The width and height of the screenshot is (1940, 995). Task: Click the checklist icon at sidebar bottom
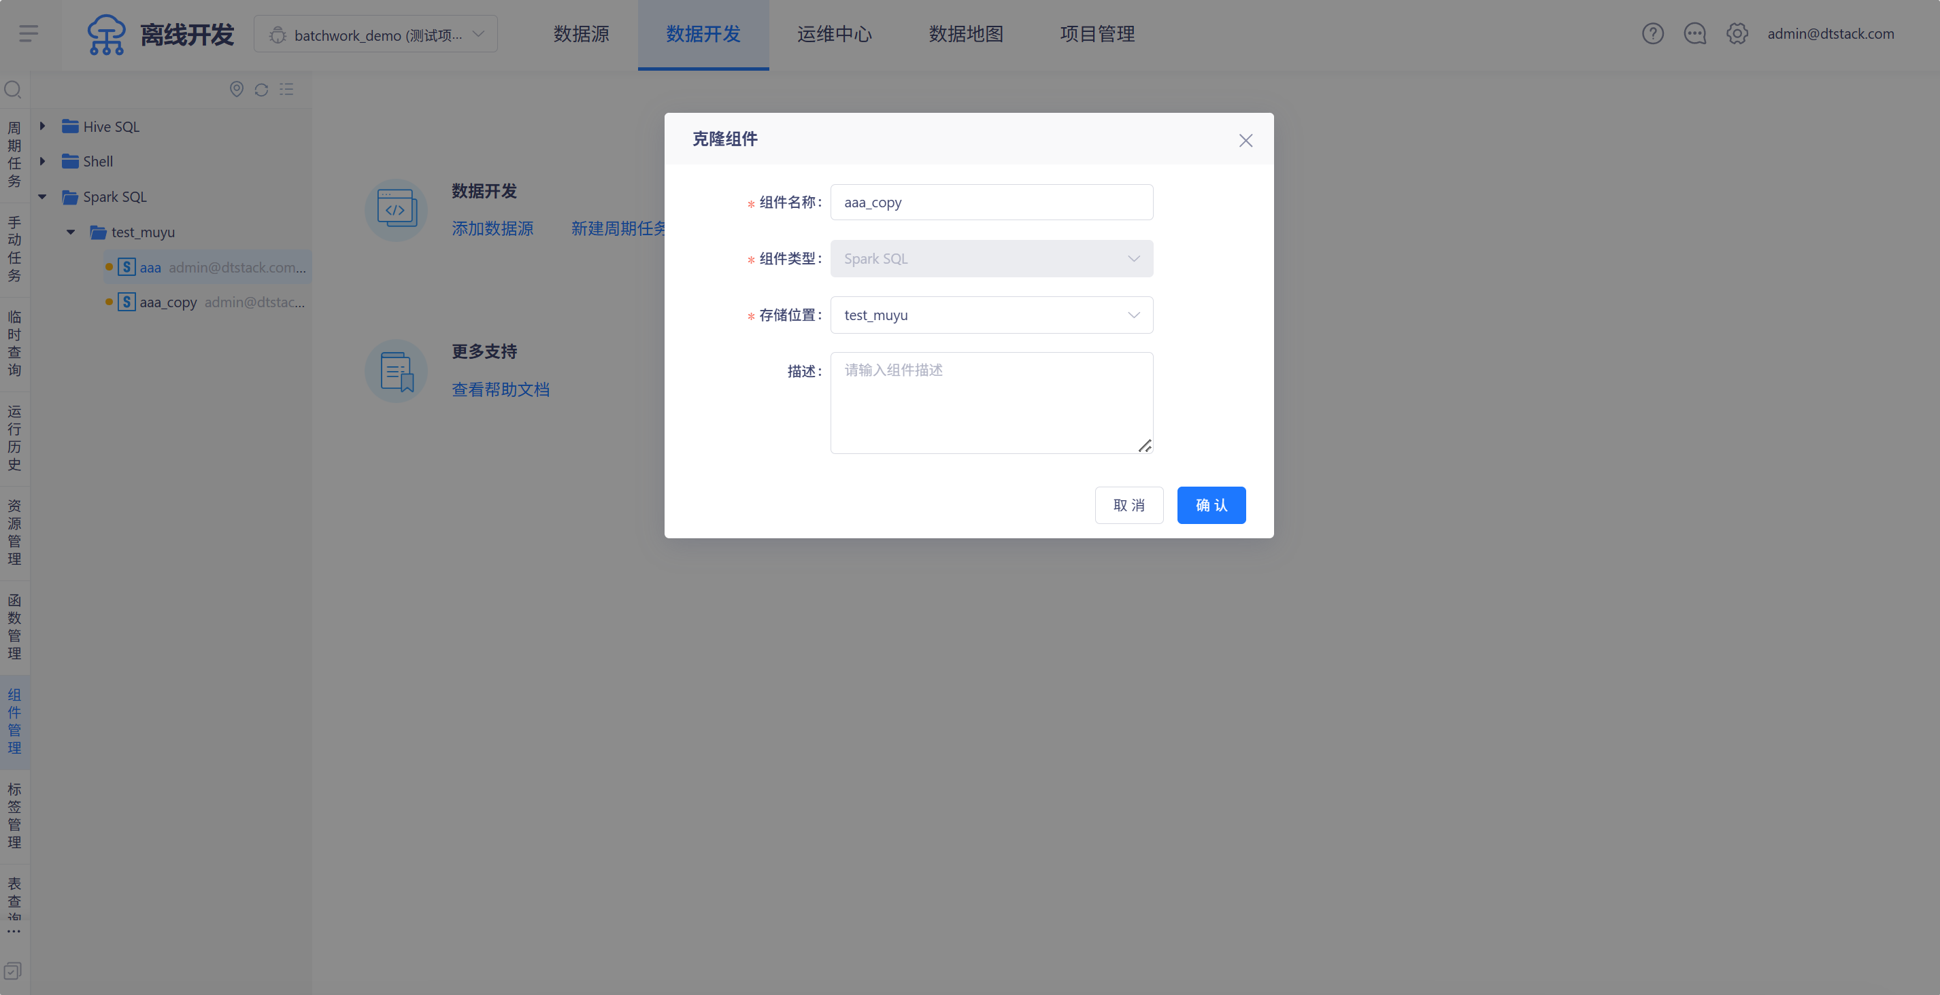click(x=13, y=971)
